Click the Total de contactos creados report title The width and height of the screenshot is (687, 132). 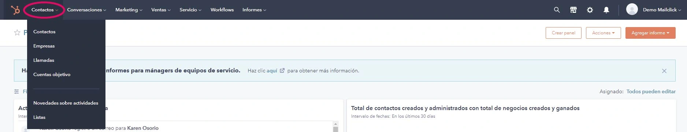click(x=465, y=108)
